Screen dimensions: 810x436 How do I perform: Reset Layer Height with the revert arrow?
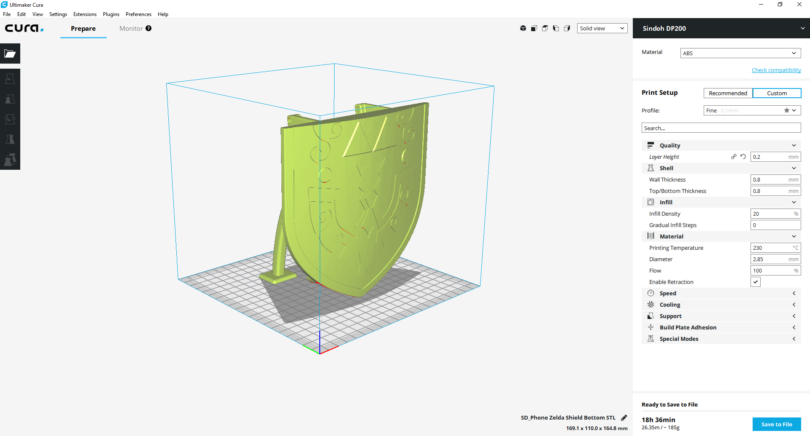click(x=743, y=157)
